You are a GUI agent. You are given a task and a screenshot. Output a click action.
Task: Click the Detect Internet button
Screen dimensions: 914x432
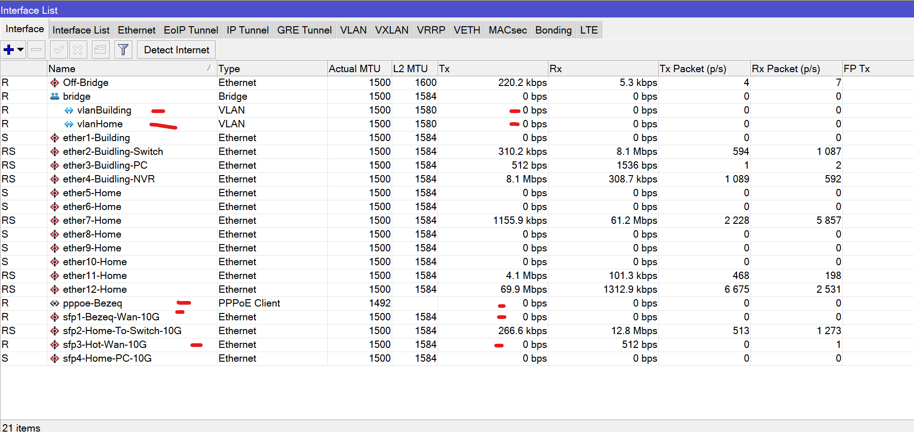(x=176, y=49)
